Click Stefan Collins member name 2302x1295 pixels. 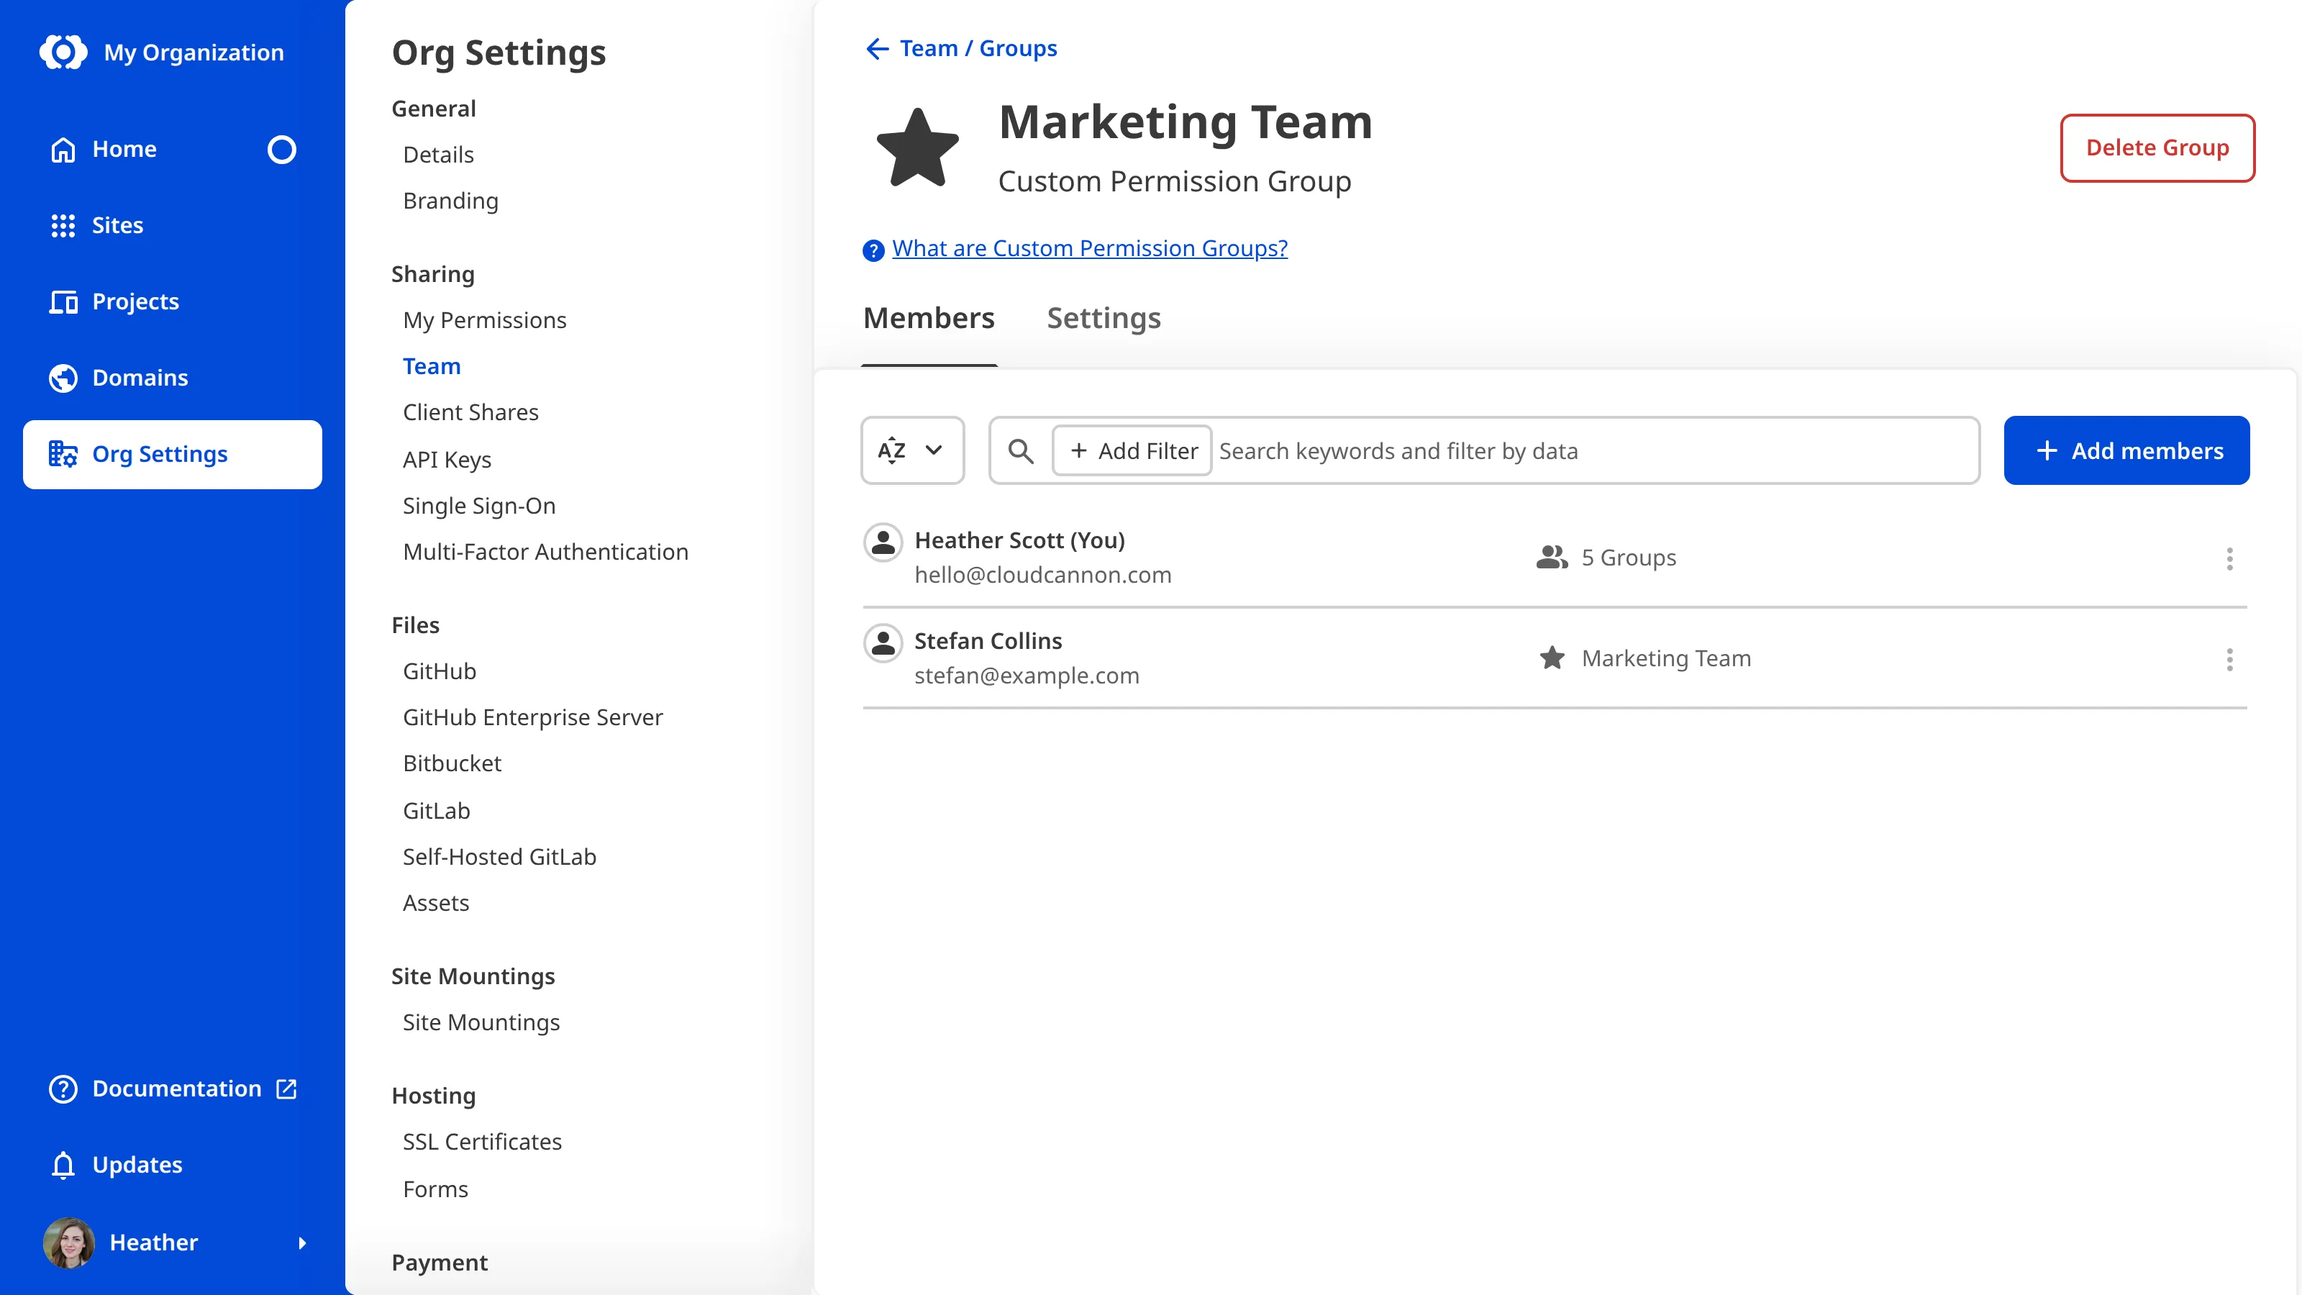[x=988, y=641]
